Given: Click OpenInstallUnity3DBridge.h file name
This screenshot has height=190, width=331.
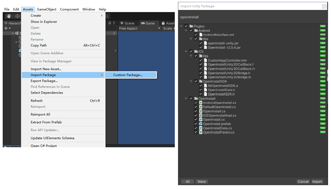Looking at the screenshot, I should pyautogui.click(x=229, y=73).
